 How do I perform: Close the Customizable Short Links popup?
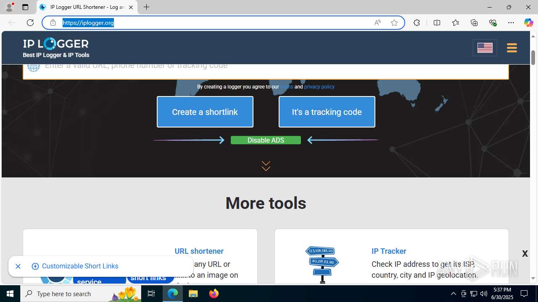(x=18, y=266)
